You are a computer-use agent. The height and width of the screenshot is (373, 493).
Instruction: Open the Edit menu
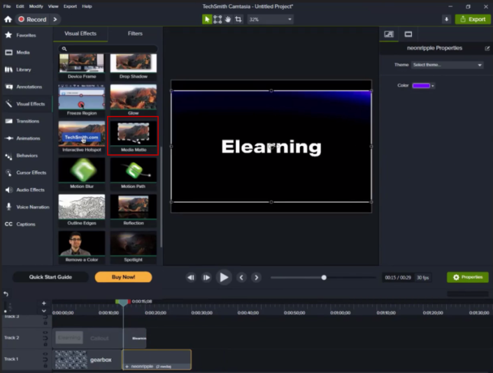tap(20, 6)
